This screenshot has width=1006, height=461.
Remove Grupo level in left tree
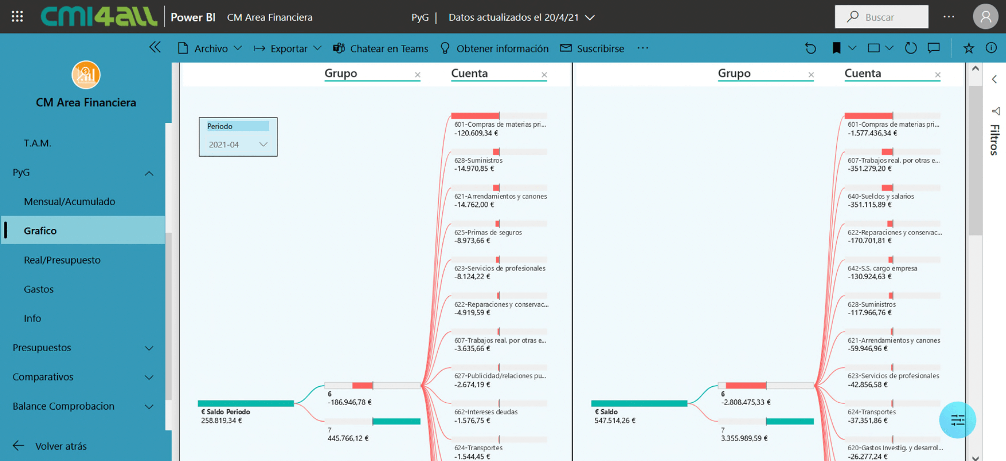417,75
